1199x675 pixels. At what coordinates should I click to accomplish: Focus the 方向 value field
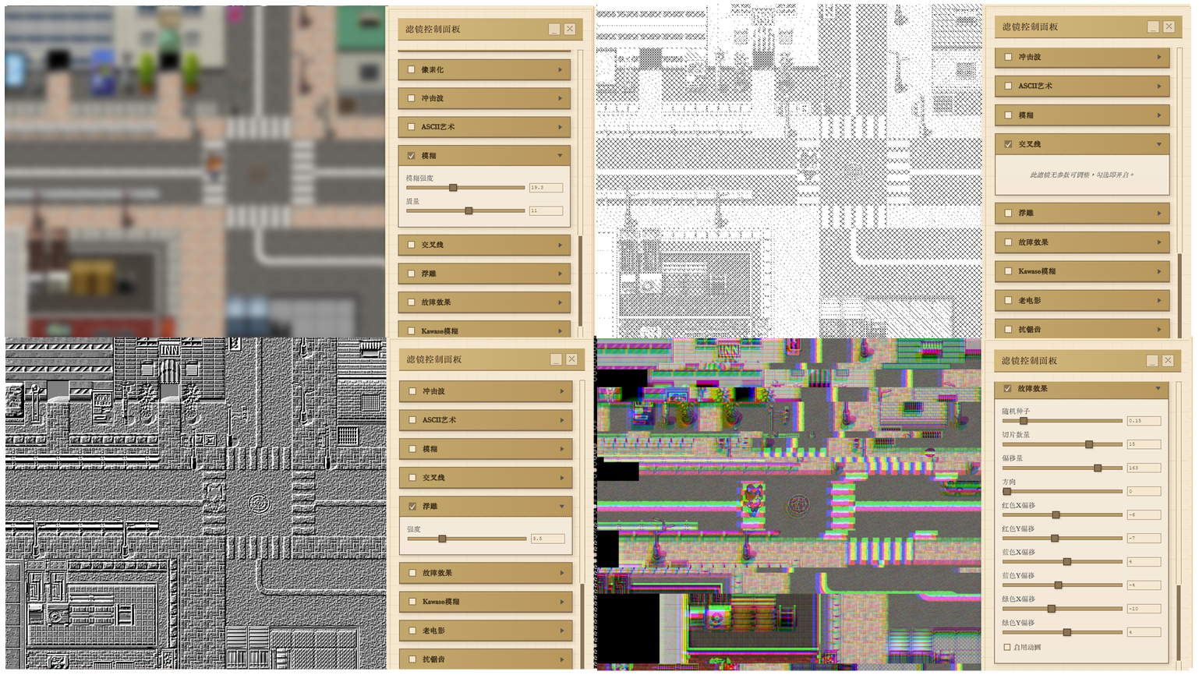pyautogui.click(x=1144, y=491)
